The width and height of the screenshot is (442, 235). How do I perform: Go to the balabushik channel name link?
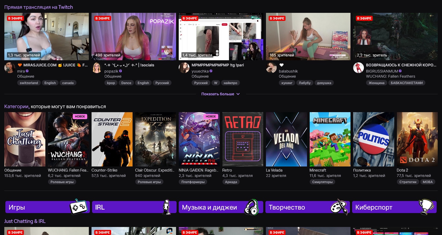(288, 71)
